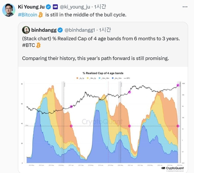Click the @ki_young_ju handle

[75, 7]
